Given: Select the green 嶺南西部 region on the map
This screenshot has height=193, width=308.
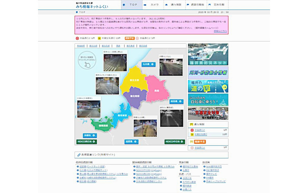Looking at the screenshot, I should tap(103, 125).
